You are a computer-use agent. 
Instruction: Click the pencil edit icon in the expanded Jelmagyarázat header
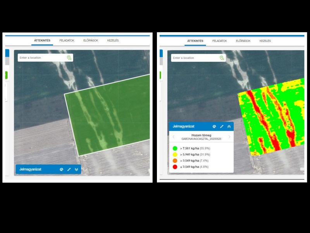pyautogui.click(x=222, y=127)
